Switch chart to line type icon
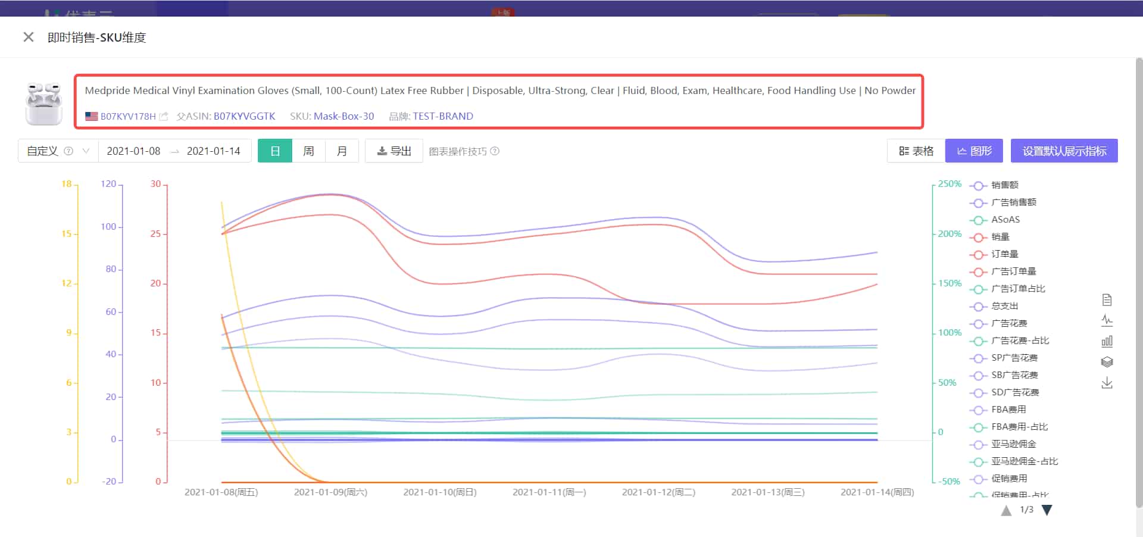This screenshot has width=1143, height=537. (x=1107, y=321)
